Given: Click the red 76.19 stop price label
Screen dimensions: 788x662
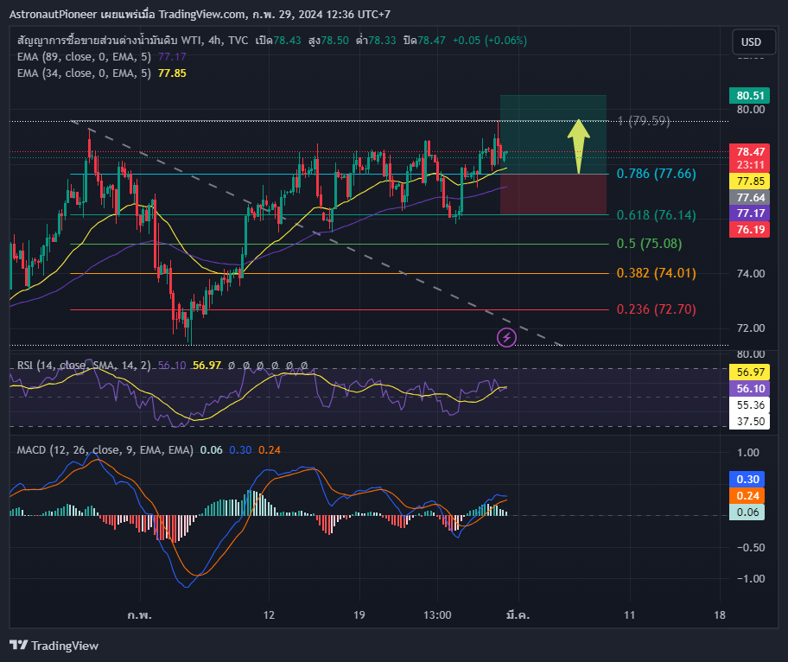Looking at the screenshot, I should coord(750,230).
